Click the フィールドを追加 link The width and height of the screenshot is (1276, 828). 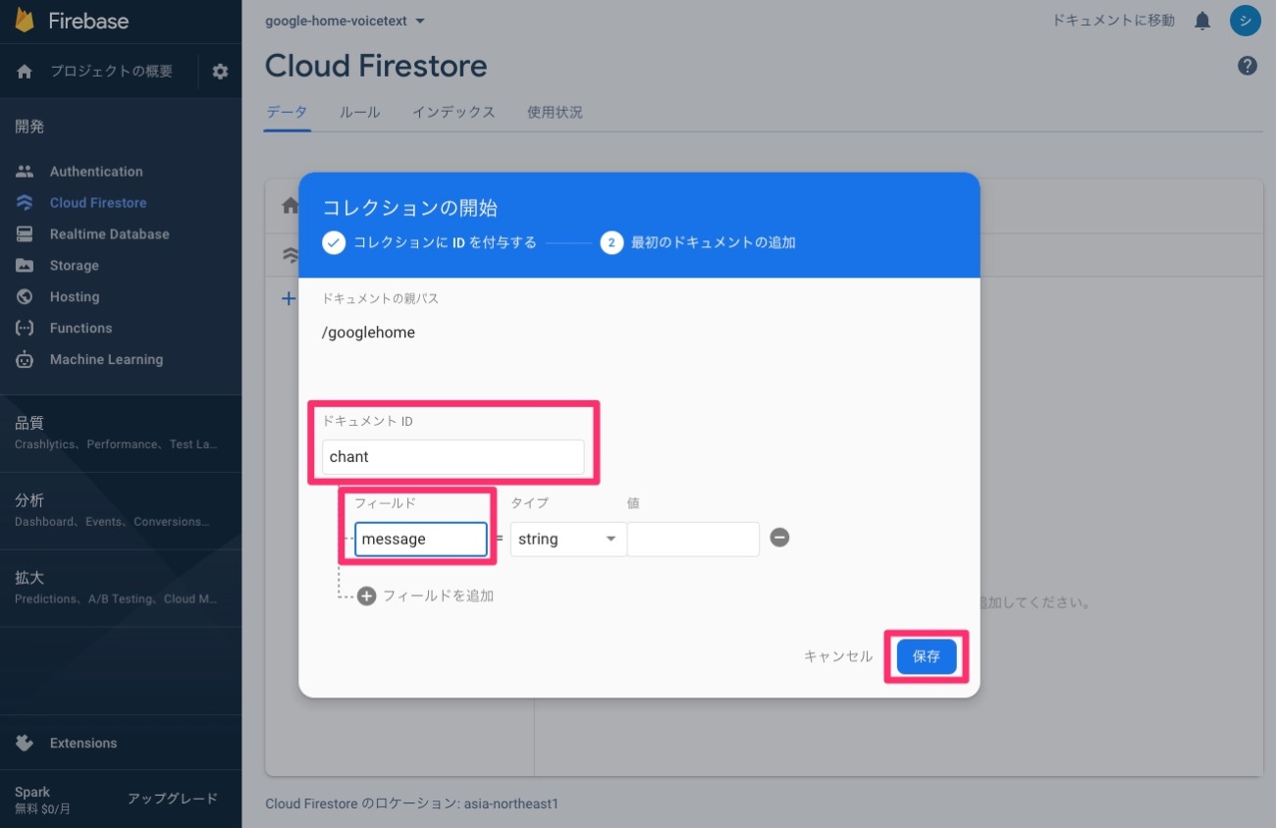coord(438,595)
